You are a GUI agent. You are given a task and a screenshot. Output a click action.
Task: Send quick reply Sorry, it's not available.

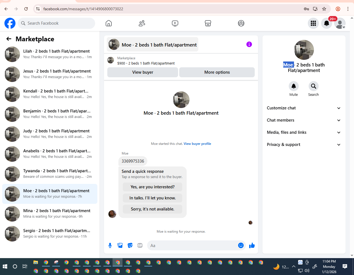pyautogui.click(x=153, y=209)
